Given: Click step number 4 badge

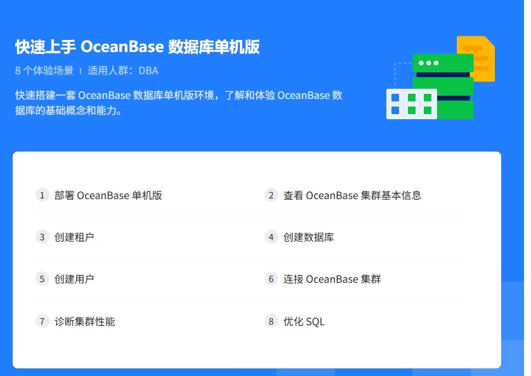Looking at the screenshot, I should point(272,237).
